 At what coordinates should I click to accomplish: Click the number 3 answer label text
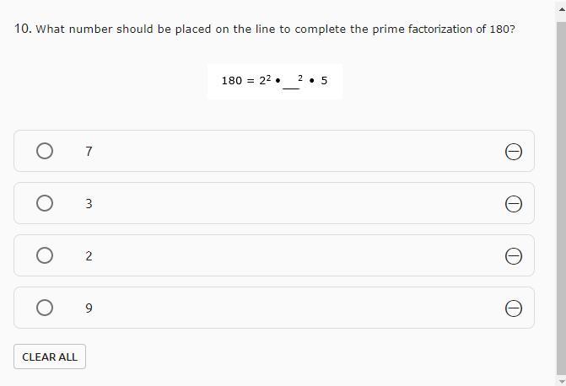tap(89, 204)
